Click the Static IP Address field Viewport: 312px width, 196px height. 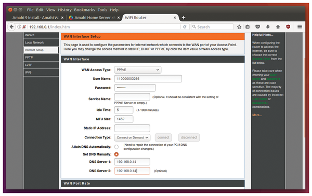(x=132, y=128)
